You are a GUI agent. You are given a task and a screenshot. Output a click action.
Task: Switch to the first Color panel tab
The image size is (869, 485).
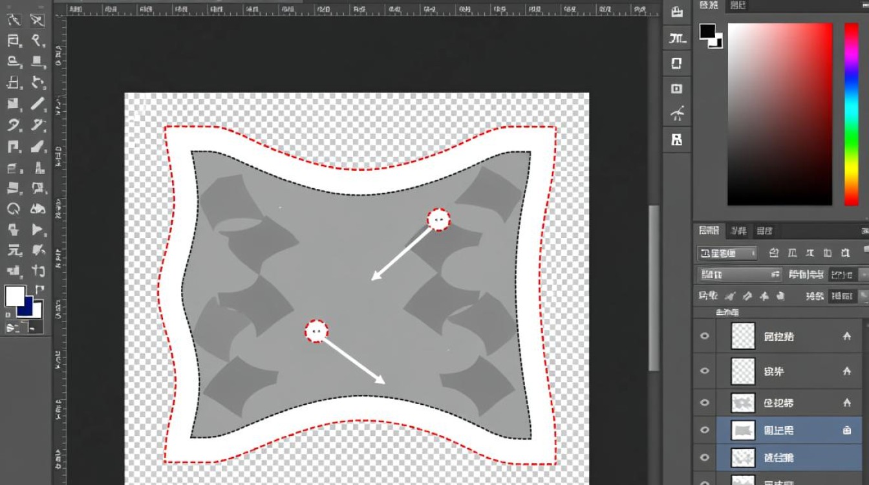[709, 5]
